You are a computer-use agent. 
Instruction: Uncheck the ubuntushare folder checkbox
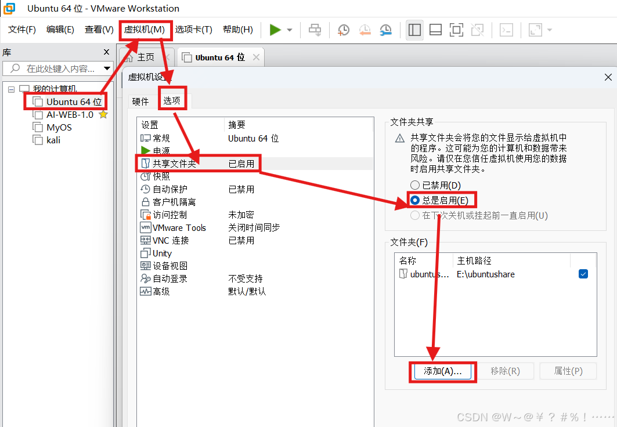pos(583,274)
